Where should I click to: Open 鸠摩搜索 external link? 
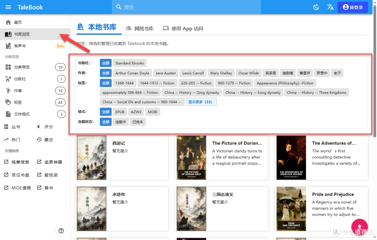[x=17, y=162]
